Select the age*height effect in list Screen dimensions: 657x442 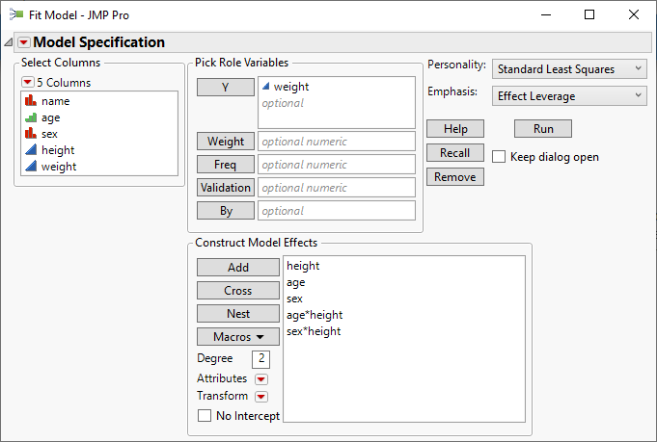[x=315, y=315]
